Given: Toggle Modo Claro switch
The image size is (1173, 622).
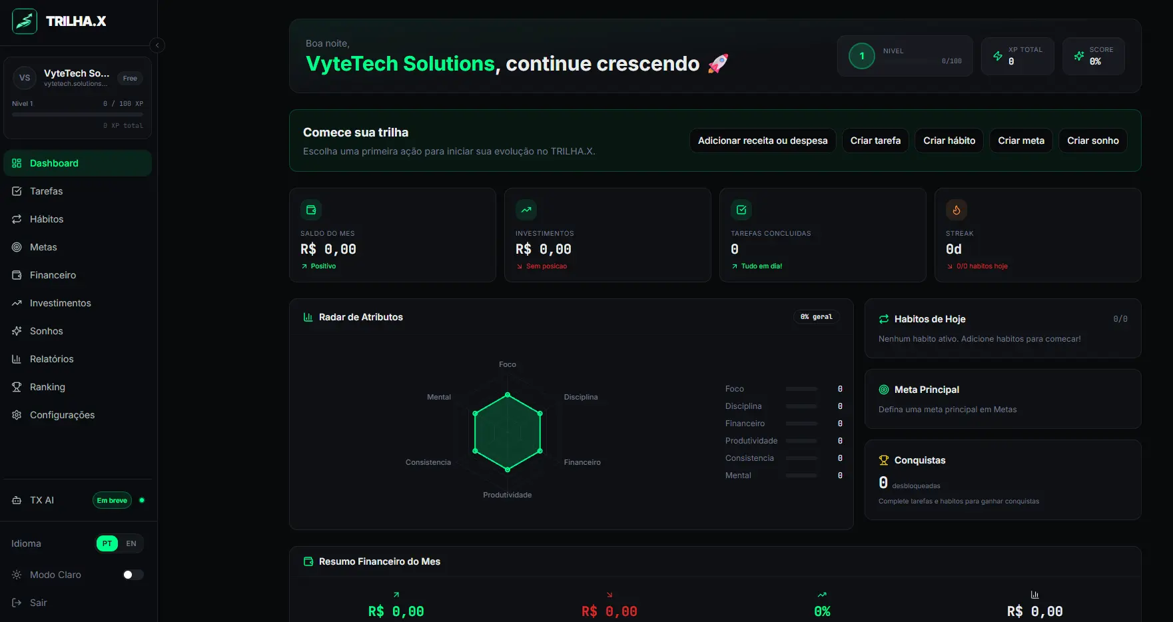Looking at the screenshot, I should click(133, 575).
